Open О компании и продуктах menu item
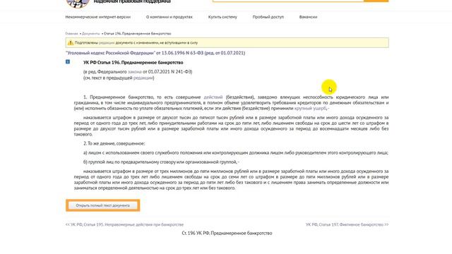Screen dimensions: 452x254 coord(169,17)
